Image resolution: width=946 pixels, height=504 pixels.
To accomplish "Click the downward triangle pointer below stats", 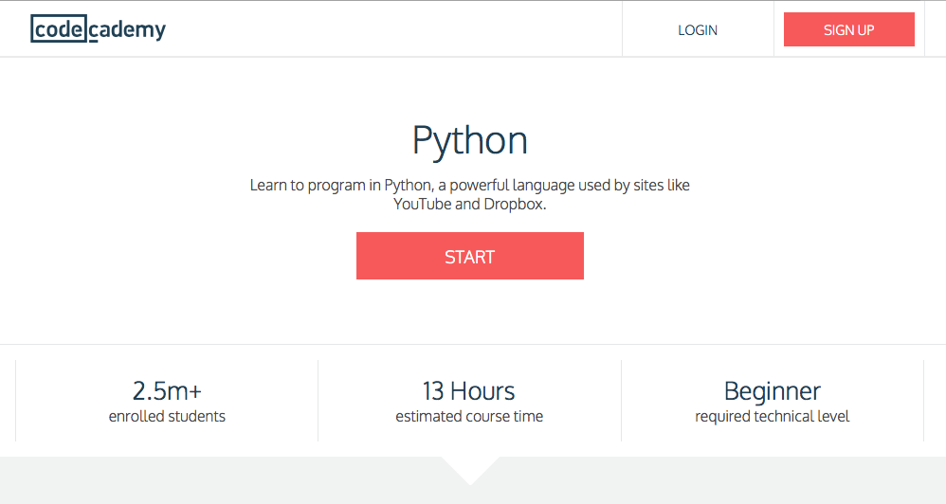I will [470, 470].
